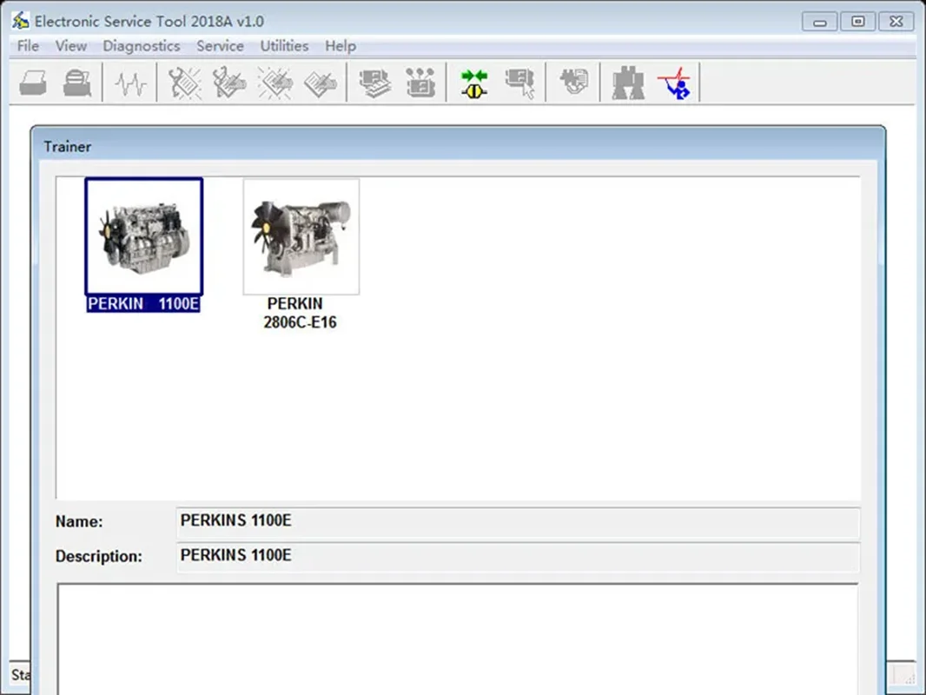
Task: Select the PERKIN 1100E engine thumbnail
Action: click(x=144, y=237)
